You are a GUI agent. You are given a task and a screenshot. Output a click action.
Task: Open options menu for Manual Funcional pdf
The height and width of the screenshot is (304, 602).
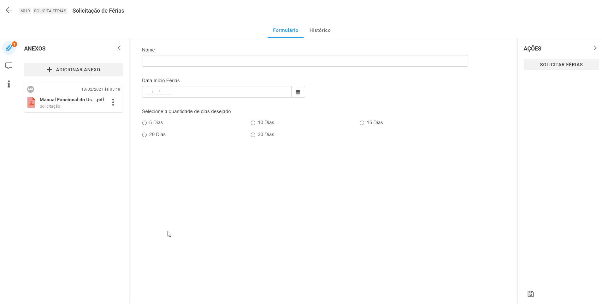pos(113,102)
